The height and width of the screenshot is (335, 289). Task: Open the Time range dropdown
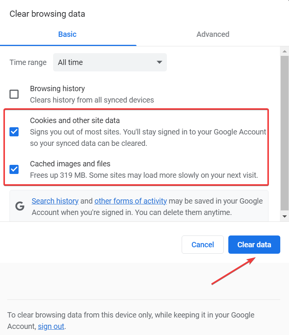pyautogui.click(x=110, y=62)
